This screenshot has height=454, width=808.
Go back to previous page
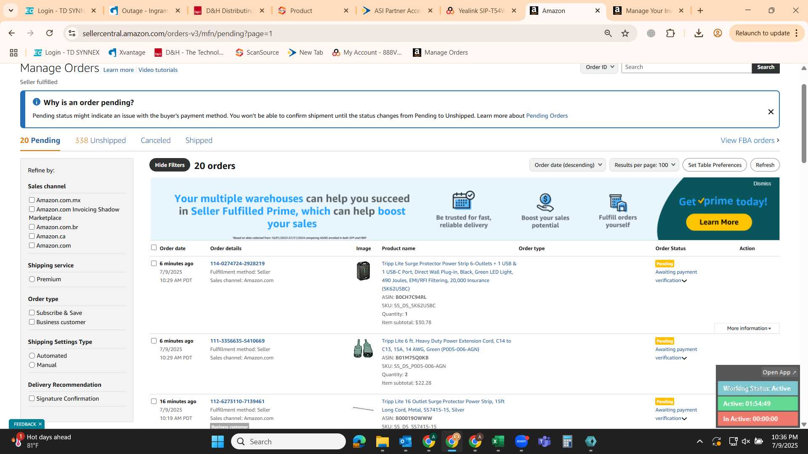click(12, 33)
